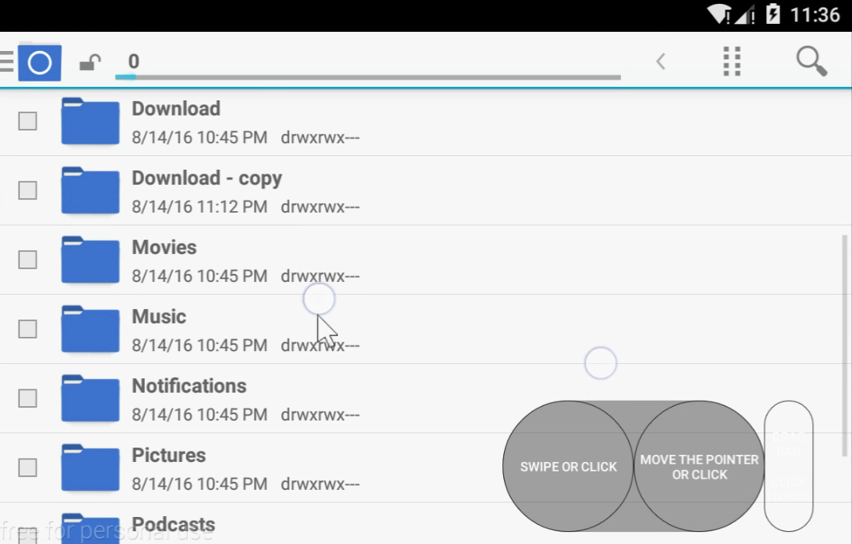Open the Podcasts folder icon
Viewport: 852px width, 544px height.
(x=90, y=528)
